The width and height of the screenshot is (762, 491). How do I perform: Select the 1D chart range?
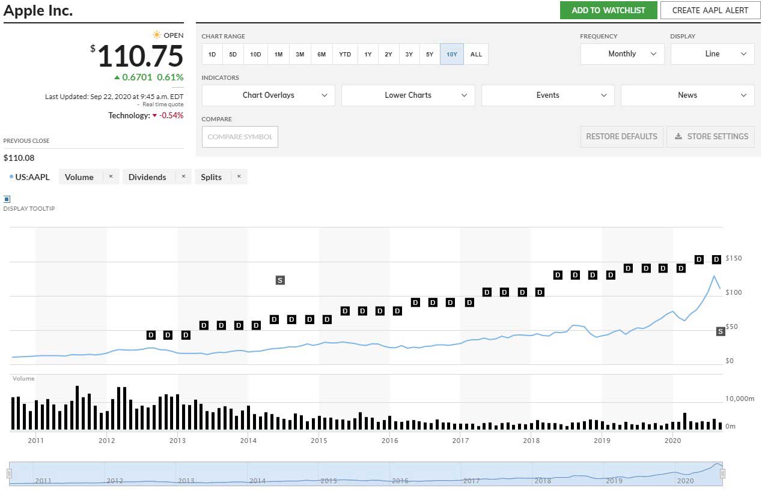click(x=212, y=54)
